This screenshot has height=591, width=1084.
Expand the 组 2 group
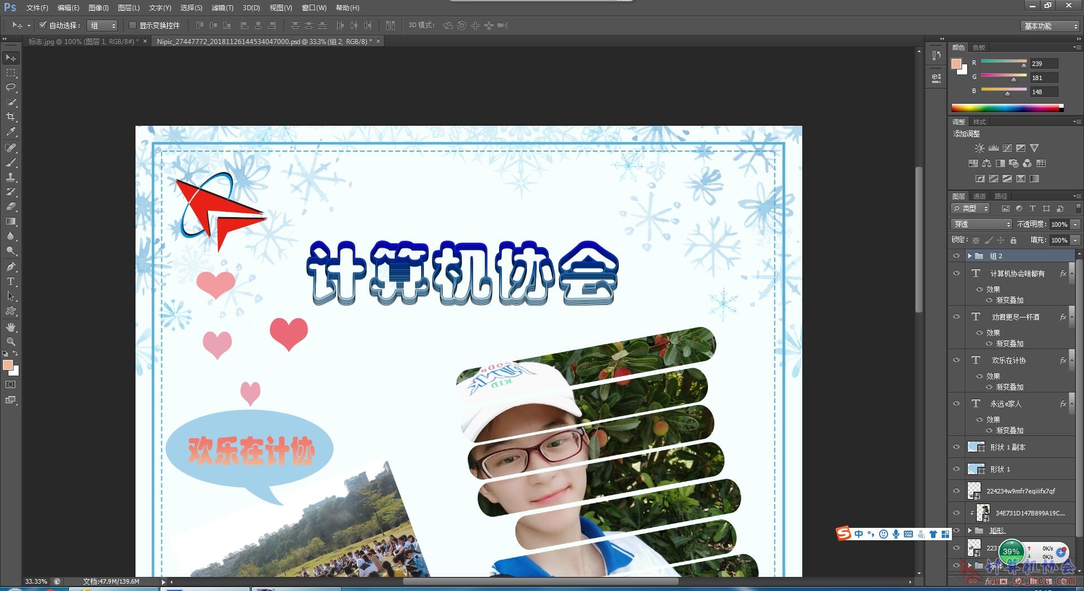(x=970, y=256)
